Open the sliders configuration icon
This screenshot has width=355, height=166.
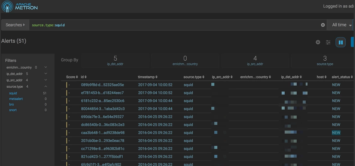328,42
